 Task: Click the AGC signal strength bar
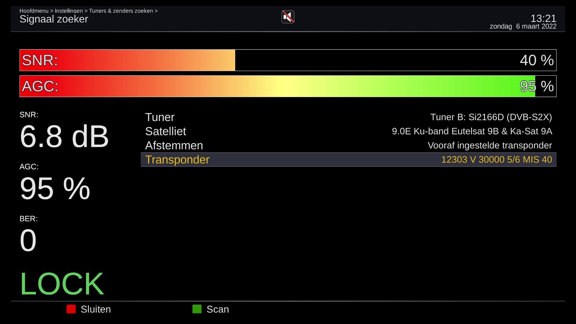point(288,86)
